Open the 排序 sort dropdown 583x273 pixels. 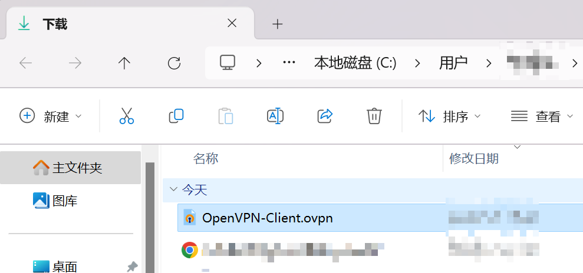tap(450, 116)
